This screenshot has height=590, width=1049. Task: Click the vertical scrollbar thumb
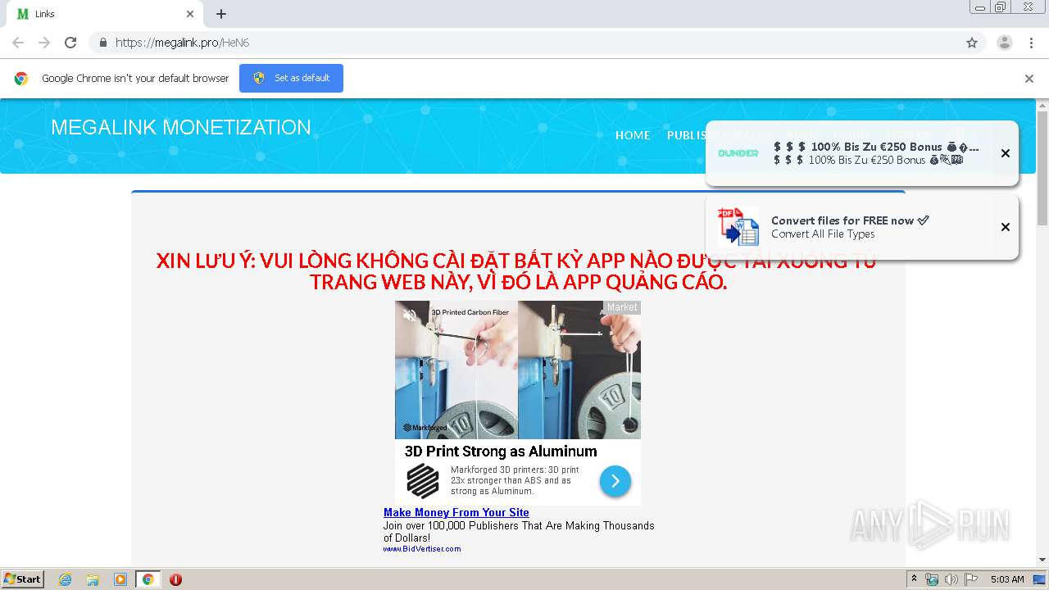(x=1042, y=168)
